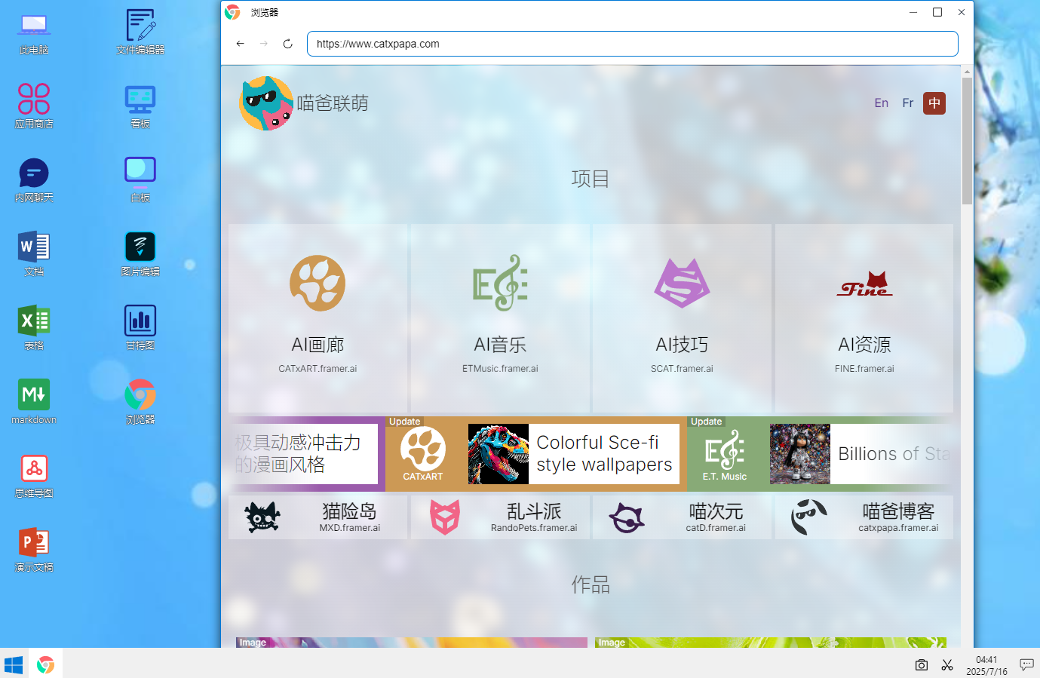
Task: Open the 猫险岛 monster cat icon
Action: coord(262,518)
